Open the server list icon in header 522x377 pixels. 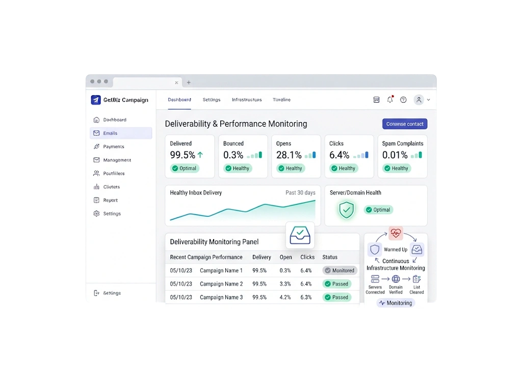tap(376, 100)
